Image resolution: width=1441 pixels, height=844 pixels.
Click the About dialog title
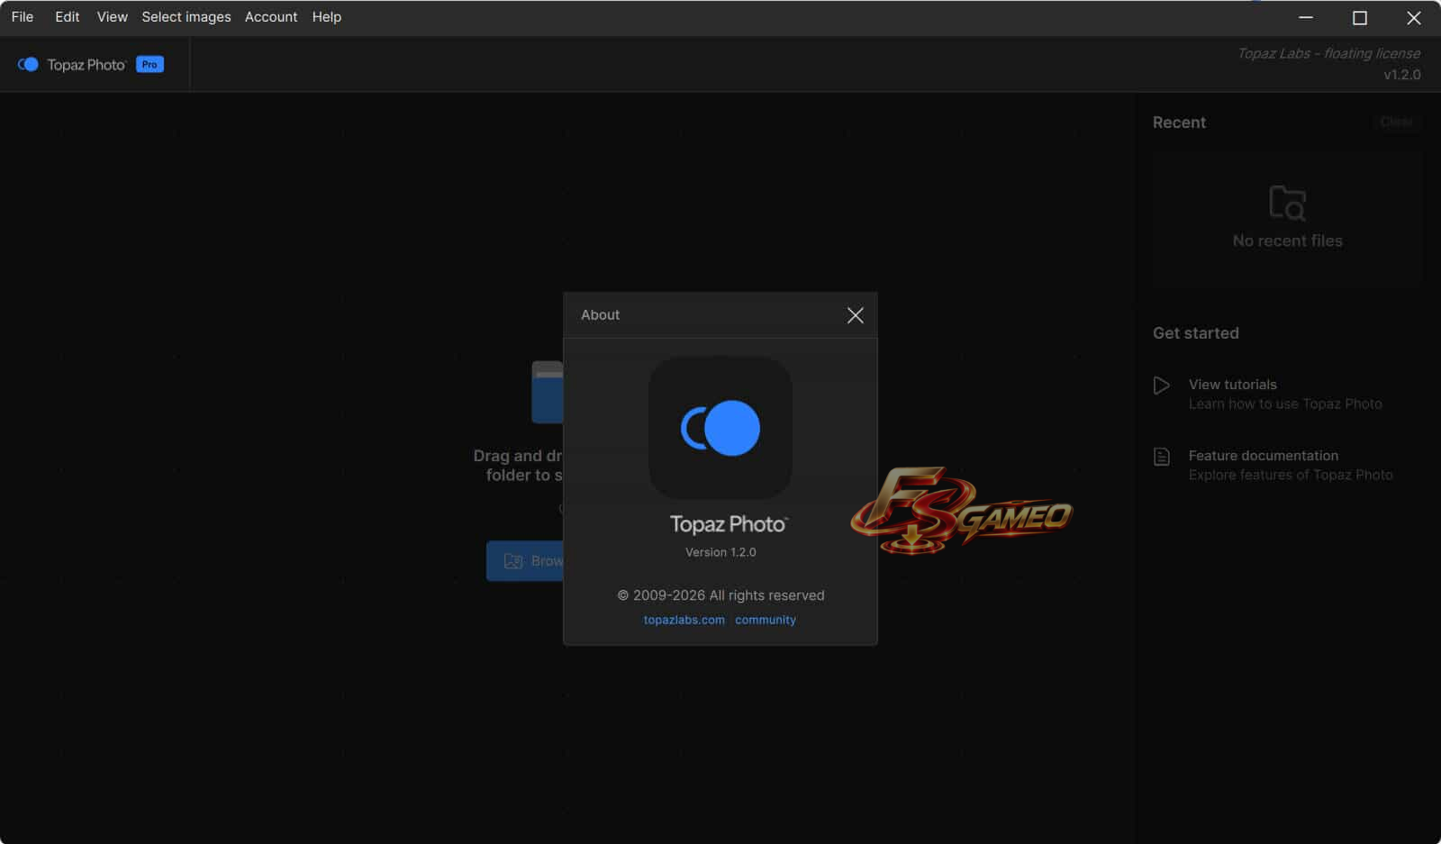point(601,315)
